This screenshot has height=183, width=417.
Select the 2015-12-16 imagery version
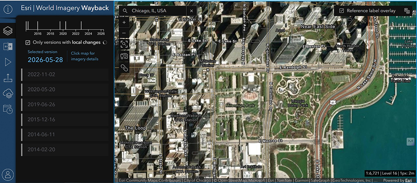(x=65, y=120)
